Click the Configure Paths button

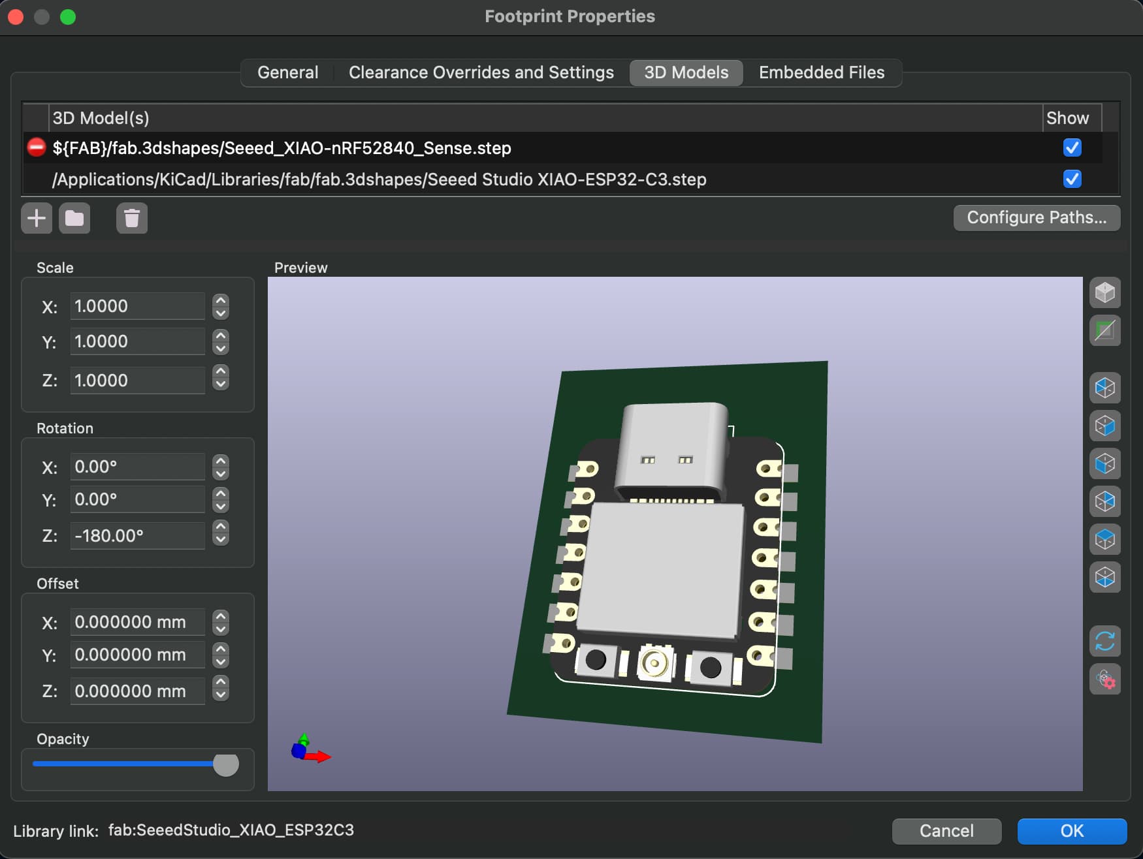click(1036, 217)
